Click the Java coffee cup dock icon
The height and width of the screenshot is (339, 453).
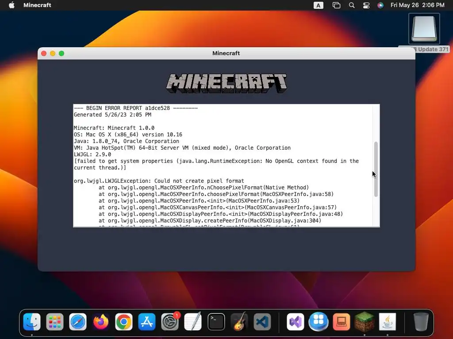tap(388, 322)
